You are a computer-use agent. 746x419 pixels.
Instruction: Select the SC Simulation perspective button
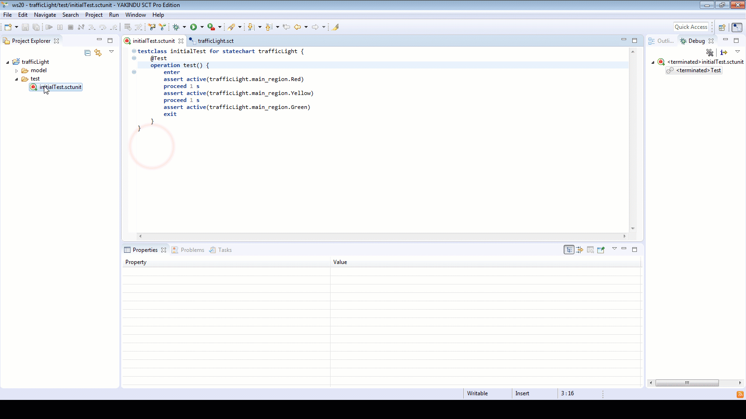point(737,27)
